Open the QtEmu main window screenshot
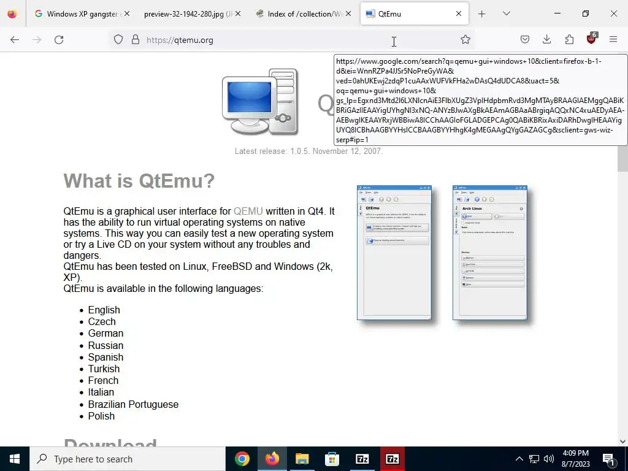Viewport: 628px width, 471px height. tap(394, 253)
